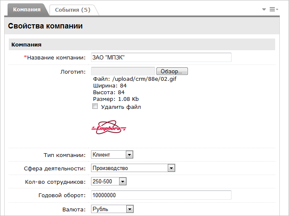Click the Название компании field label

click(x=56, y=58)
